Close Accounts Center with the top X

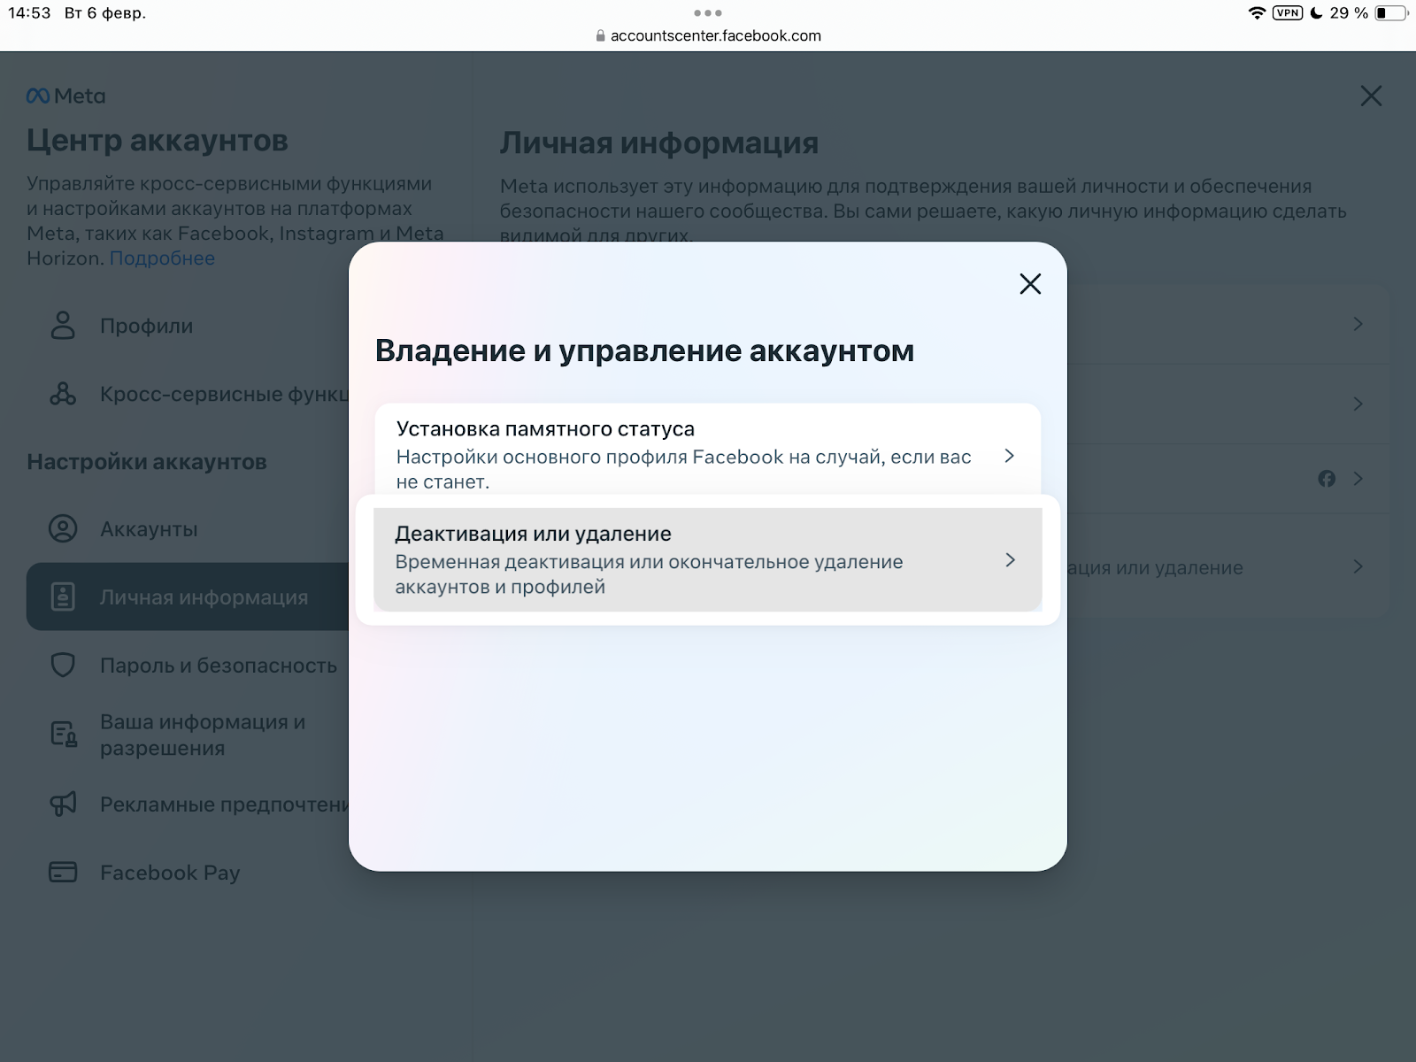point(1371,96)
